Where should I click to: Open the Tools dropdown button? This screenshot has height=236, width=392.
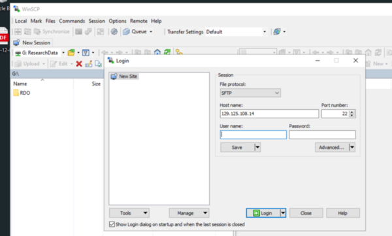click(x=129, y=213)
